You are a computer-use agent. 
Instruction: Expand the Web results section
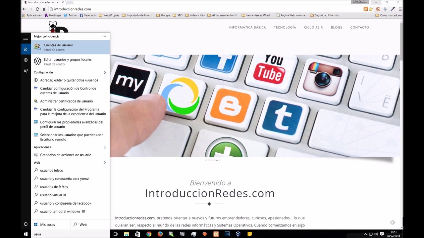pos(105,163)
